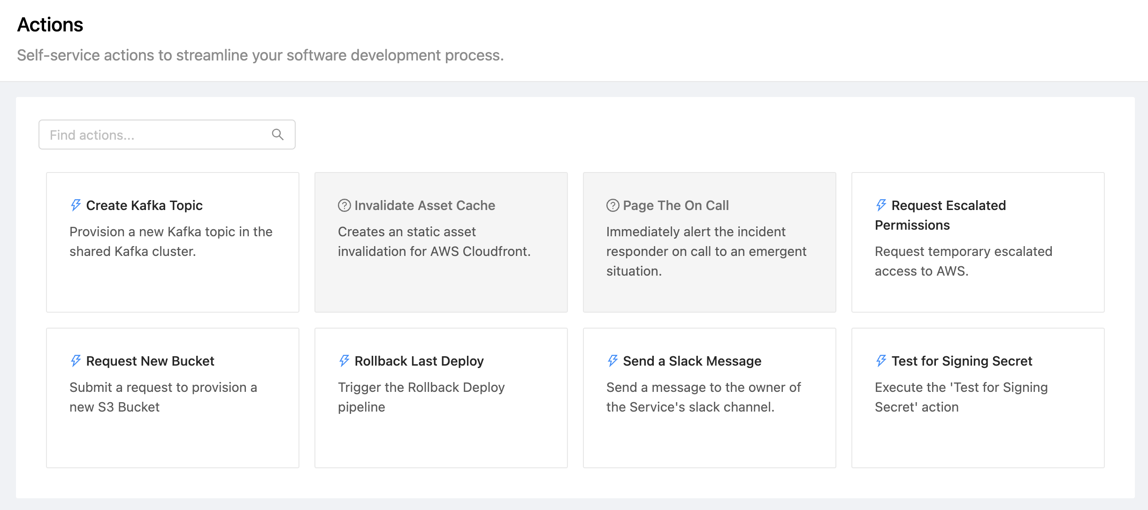Click text 'Provision a new Kafka topic in the shared Kafka cluster.'
The image size is (1148, 510).
point(171,241)
